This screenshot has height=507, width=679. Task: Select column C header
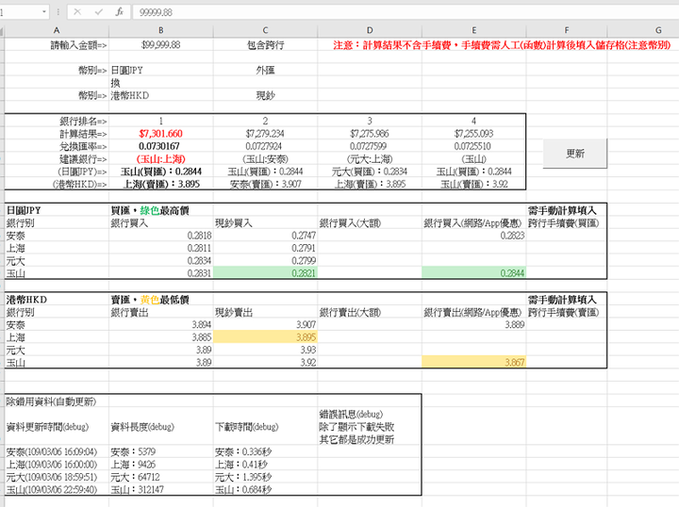pos(265,30)
